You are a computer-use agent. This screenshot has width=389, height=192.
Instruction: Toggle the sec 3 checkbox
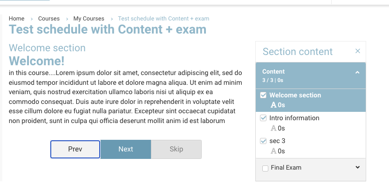(263, 141)
